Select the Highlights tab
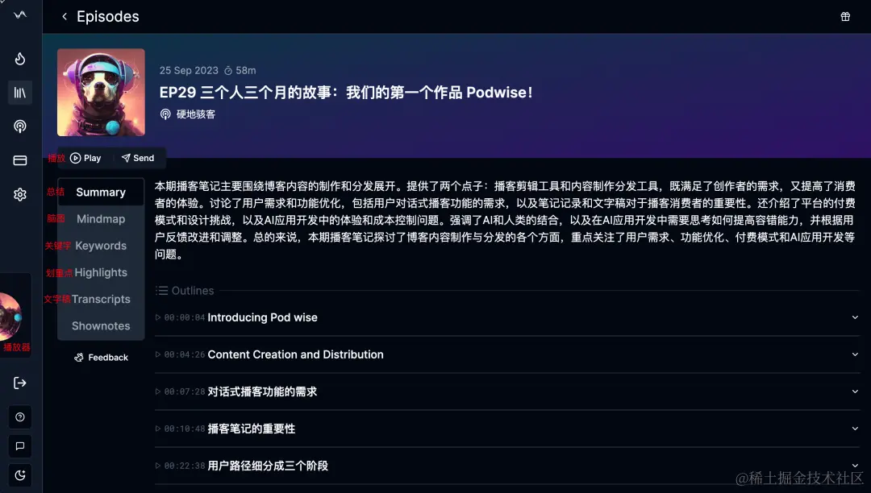The width and height of the screenshot is (871, 493). coord(101,272)
